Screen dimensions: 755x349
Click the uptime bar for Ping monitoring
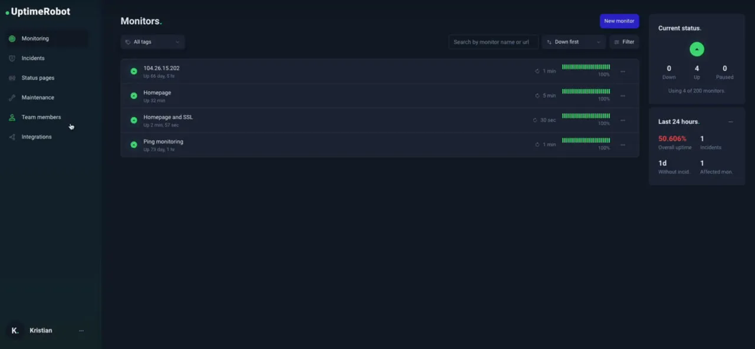coord(586,141)
